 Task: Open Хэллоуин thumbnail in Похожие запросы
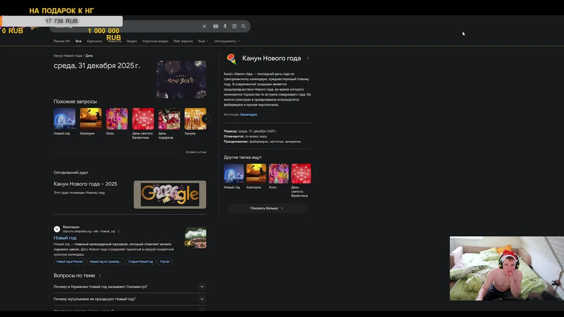[90, 119]
